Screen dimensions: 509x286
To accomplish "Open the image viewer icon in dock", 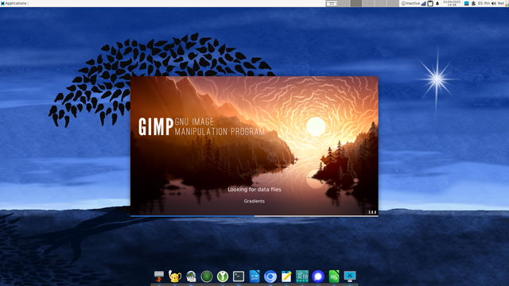I will click(191, 276).
